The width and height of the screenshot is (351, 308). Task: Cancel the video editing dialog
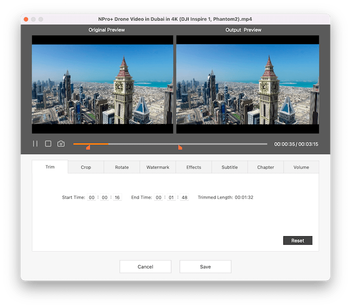[145, 267]
